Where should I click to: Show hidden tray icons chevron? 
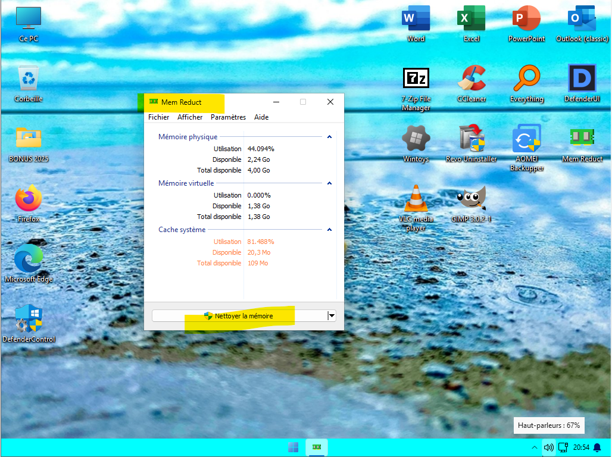point(535,447)
